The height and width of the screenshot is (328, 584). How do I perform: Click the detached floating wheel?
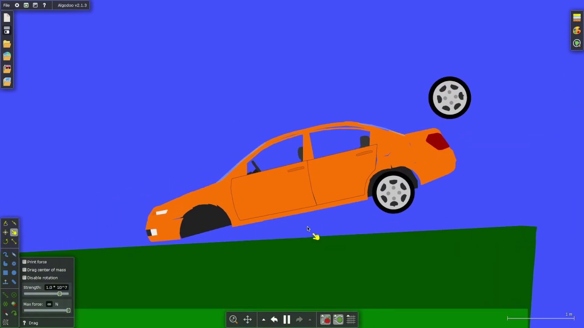coord(450,98)
